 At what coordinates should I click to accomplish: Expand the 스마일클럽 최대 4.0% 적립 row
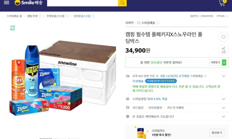coord(223,99)
